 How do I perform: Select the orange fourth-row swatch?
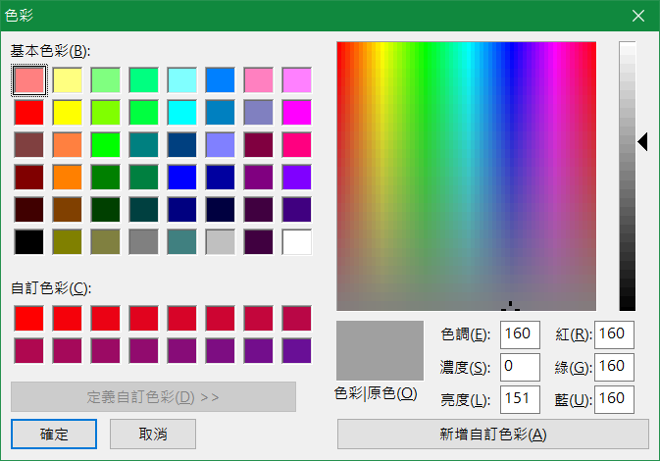pyautogui.click(x=68, y=178)
